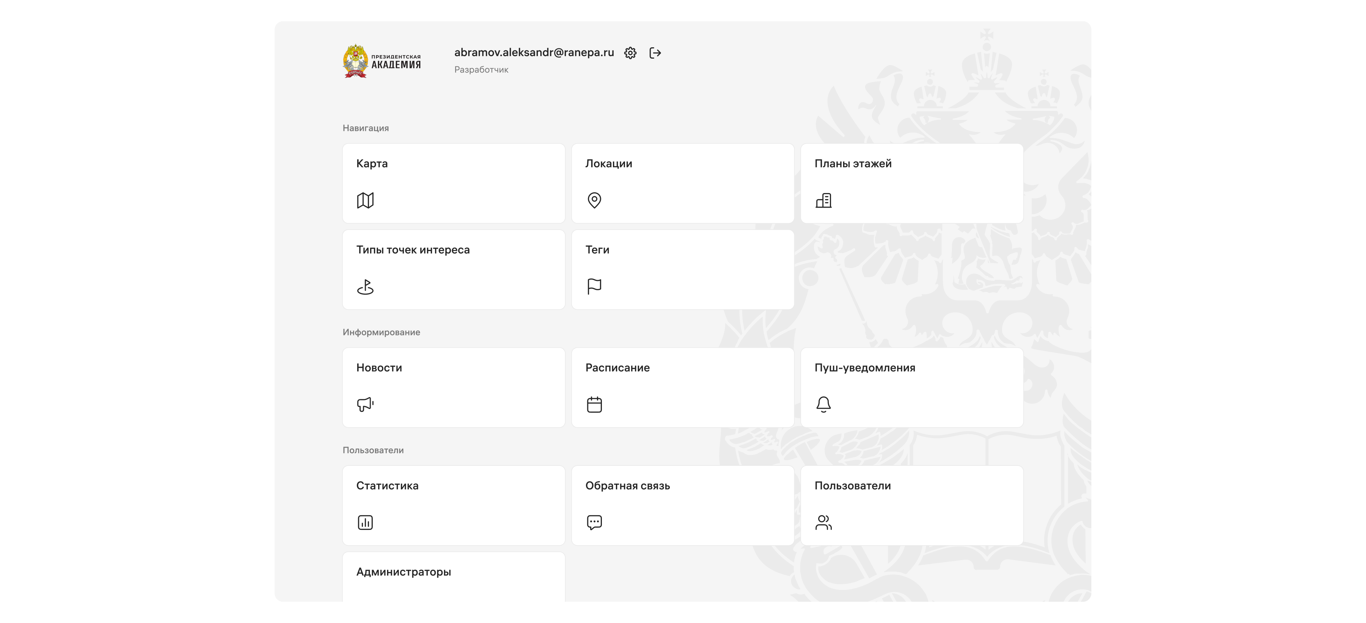Open Типы точек интереса
Image resolution: width=1366 pixels, height=623 pixels.
click(454, 269)
